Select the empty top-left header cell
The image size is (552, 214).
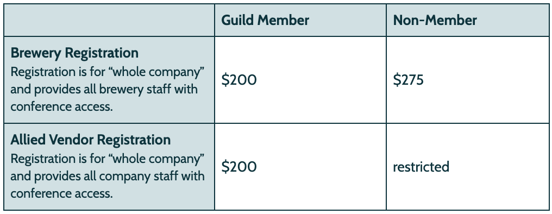coord(109,20)
